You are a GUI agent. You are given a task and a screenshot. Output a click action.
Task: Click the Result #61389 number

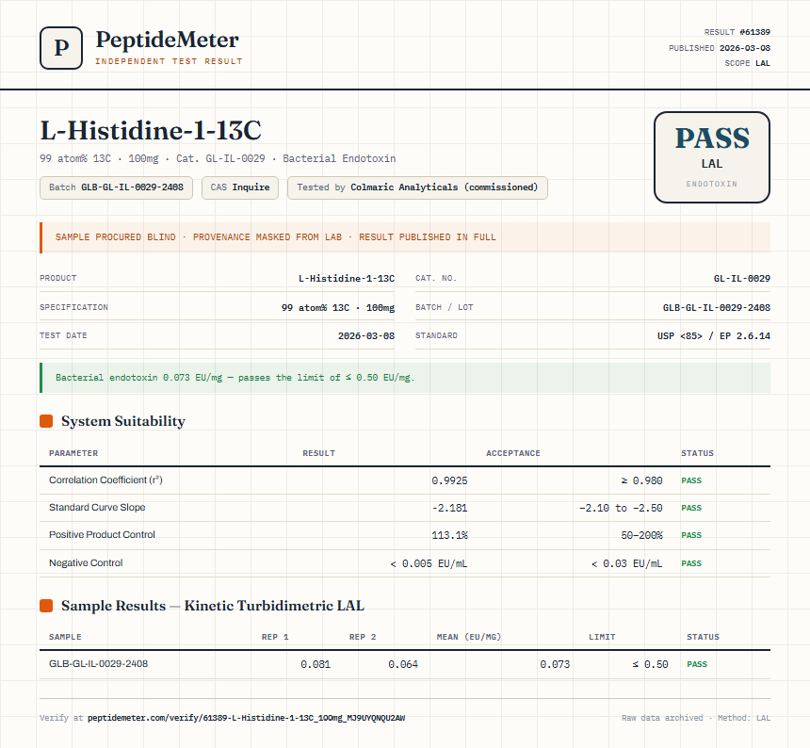(754, 32)
